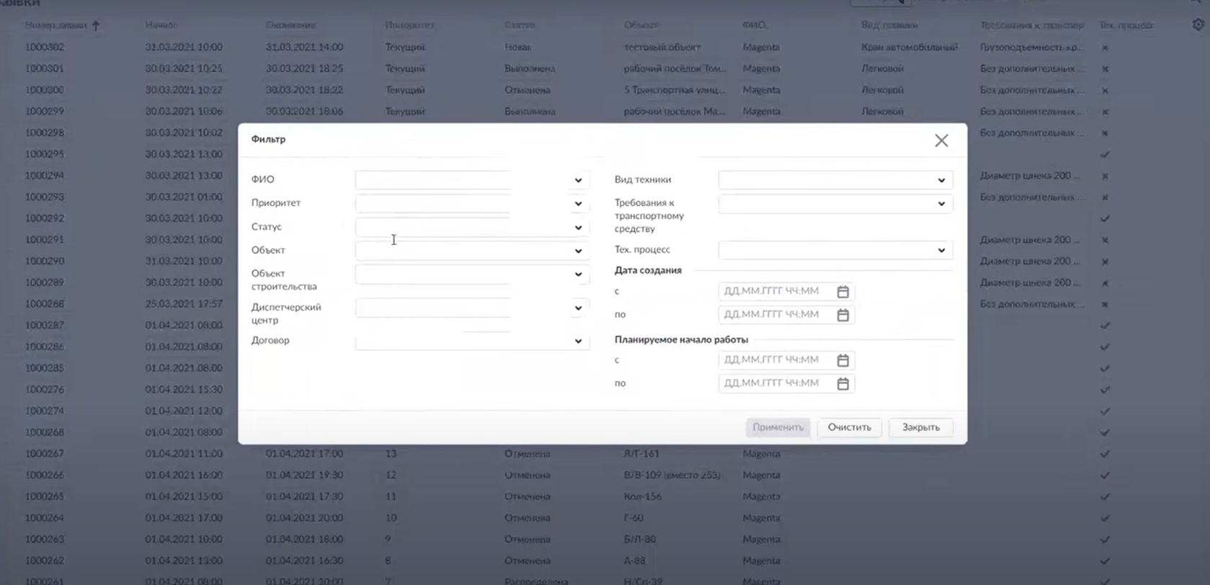Screen dimensions: 1210x585
Task: Open calendar for Планируемое начало работы 'по'
Action: point(842,383)
